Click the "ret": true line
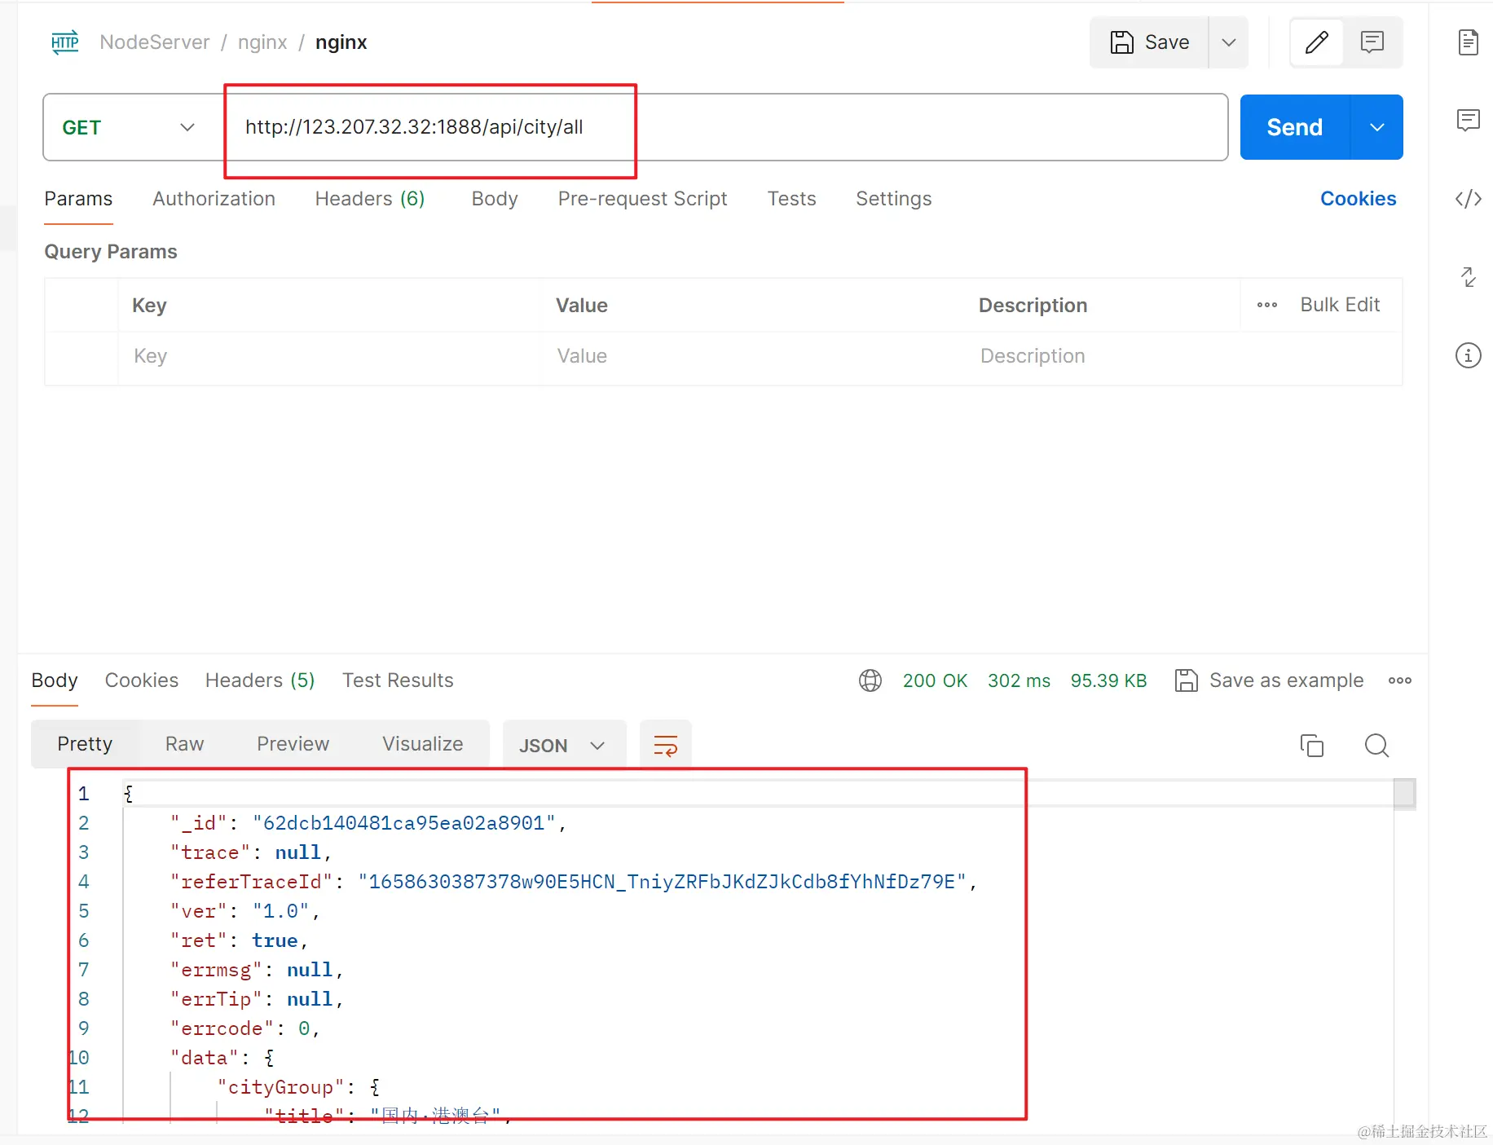Screen dimensions: 1493x1145 [239, 940]
